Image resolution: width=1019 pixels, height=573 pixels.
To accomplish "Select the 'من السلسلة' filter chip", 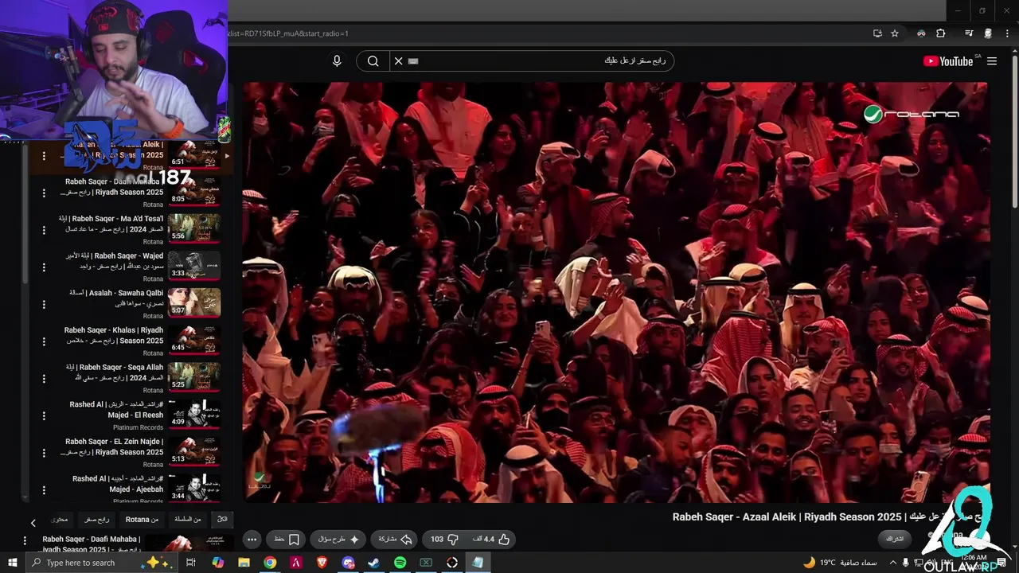I will 188,520.
